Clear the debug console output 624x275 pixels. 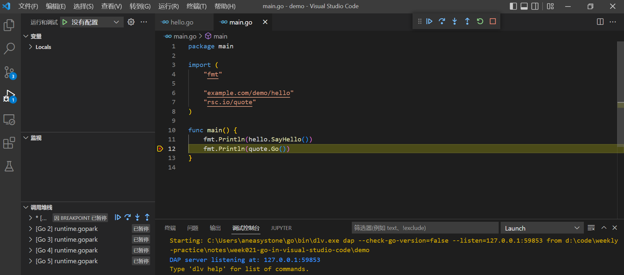pos(591,228)
